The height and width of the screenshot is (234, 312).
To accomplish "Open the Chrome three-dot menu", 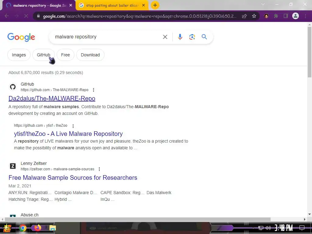I will (x=305, y=16).
